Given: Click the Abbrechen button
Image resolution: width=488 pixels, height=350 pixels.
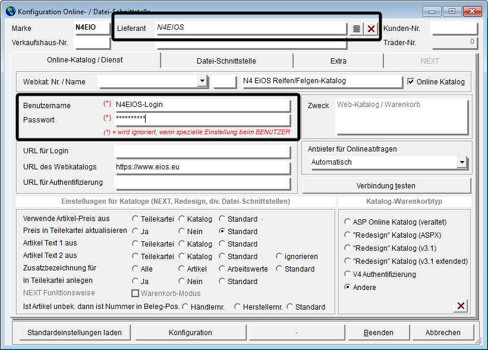Looking at the screenshot, I should 443,333.
